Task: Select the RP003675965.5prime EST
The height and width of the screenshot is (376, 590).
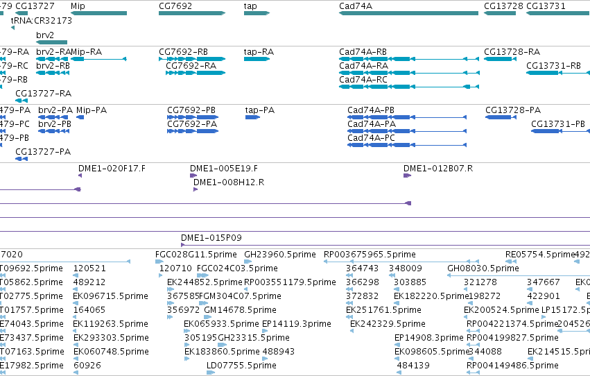Action: [x=401, y=262]
